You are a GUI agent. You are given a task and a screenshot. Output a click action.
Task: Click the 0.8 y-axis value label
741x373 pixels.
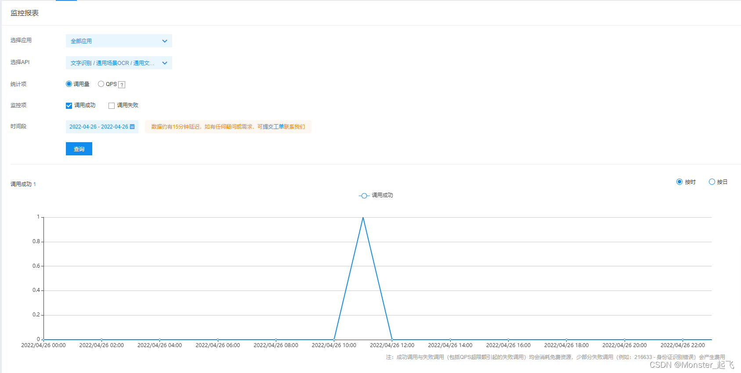pyautogui.click(x=36, y=241)
